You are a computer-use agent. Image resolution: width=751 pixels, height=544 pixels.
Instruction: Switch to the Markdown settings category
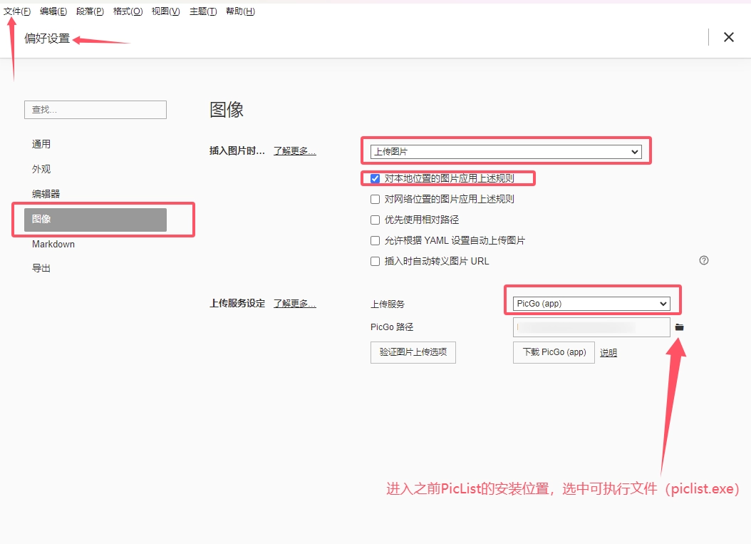(x=53, y=245)
